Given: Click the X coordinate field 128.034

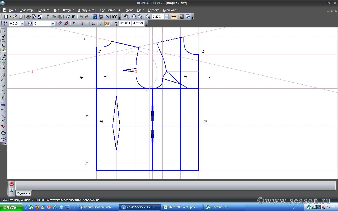Looking at the screenshot, I should (x=125, y=23).
